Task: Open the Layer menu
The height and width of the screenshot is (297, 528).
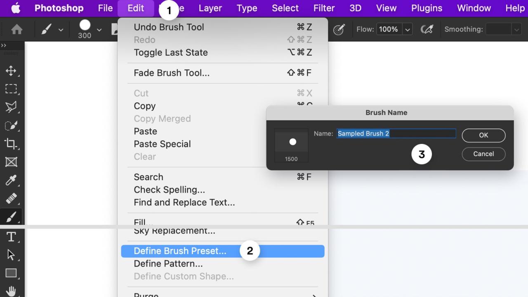Action: click(210, 8)
